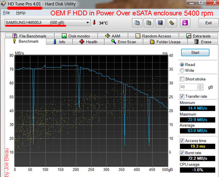Click the copy text to clipboard icon
Image resolution: width=219 pixels, height=177 pixels.
pyautogui.click(x=137, y=23)
